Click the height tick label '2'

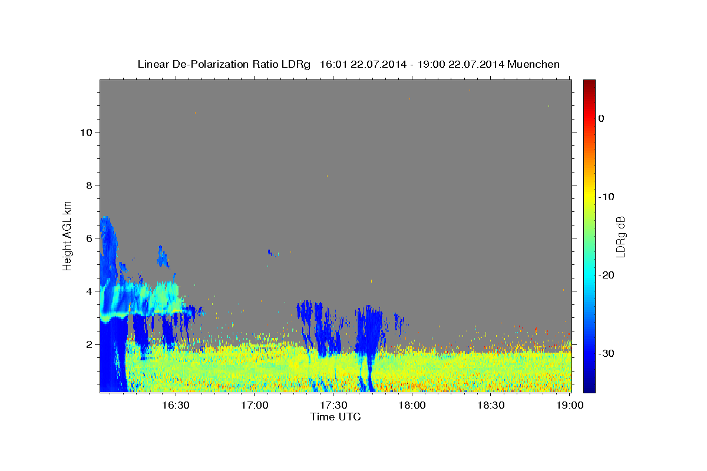(89, 344)
